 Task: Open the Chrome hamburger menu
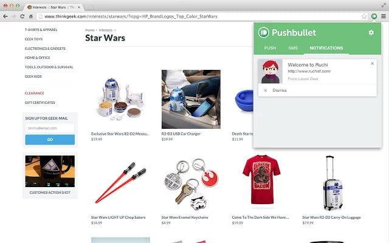pos(384,16)
